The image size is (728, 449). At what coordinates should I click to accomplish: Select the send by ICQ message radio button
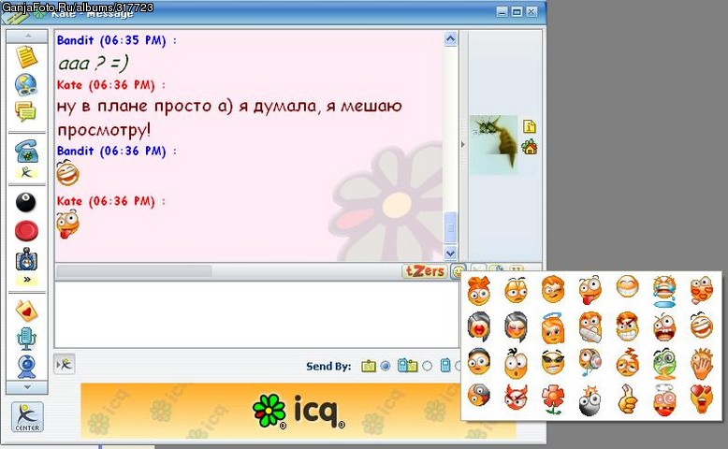point(385,367)
